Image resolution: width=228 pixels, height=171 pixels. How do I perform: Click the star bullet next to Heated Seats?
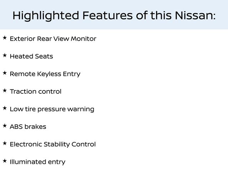4,55
